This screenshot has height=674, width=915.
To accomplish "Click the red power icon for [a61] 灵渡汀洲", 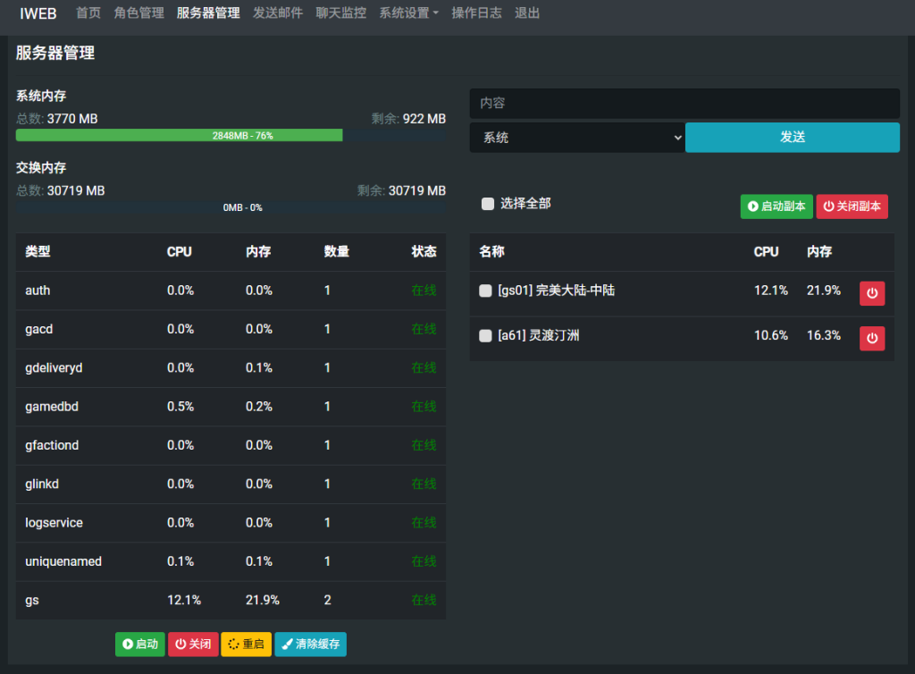I will point(872,338).
